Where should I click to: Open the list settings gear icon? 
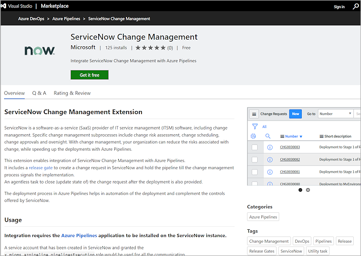click(253, 136)
